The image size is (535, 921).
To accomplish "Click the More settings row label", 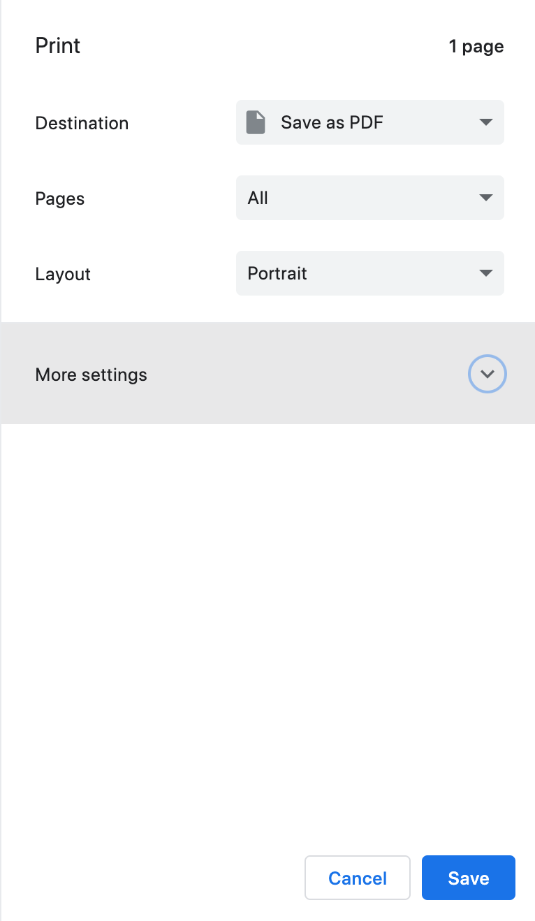I will 91,374.
